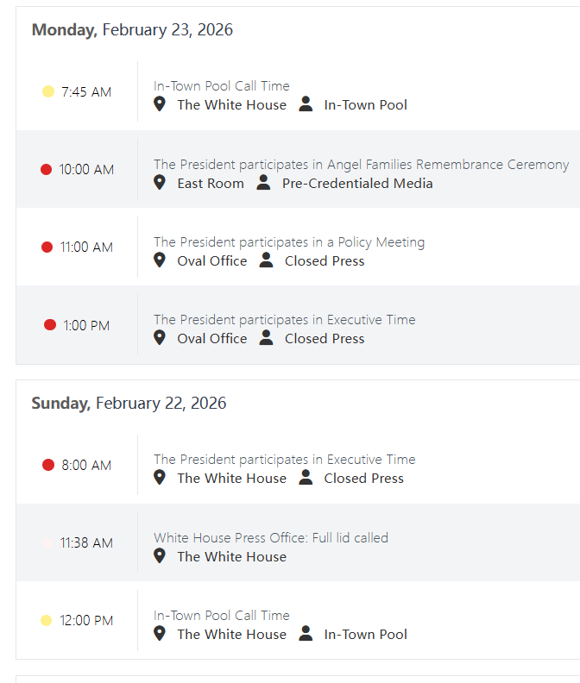Image resolution: width=580 pixels, height=683 pixels.
Task: Click the 1:00 PM time label
Action: pyautogui.click(x=86, y=325)
